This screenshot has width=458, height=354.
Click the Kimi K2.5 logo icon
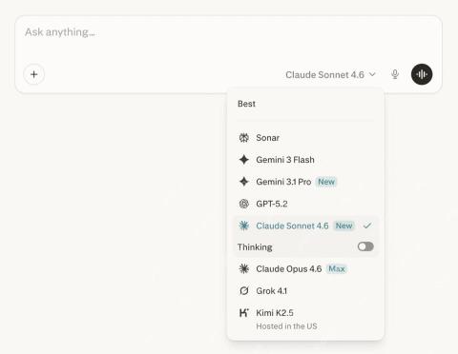click(243, 313)
